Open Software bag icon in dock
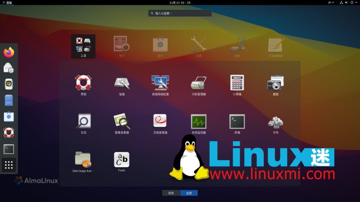The width and height of the screenshot is (360, 202). pos(9,116)
